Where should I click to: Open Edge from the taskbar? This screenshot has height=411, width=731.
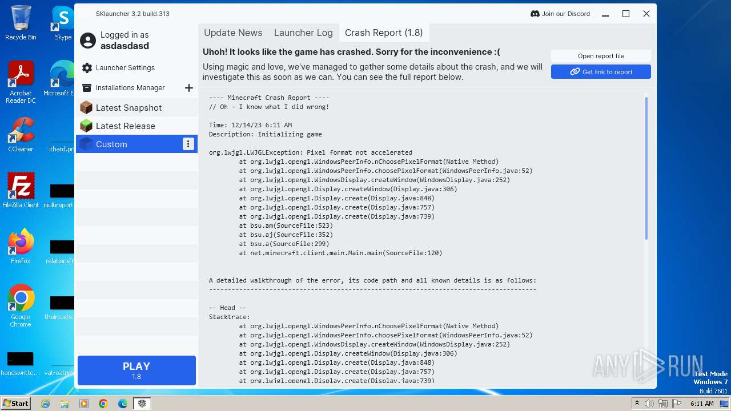[x=123, y=404]
